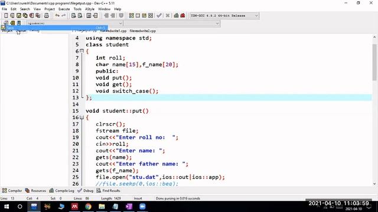Screen dimensions: 378x212
Task: Click the Profile Analysis chart icon
Action: pos(176,16)
